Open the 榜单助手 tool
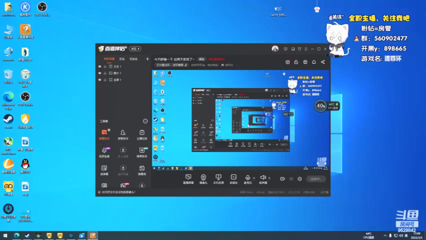 pos(142,153)
